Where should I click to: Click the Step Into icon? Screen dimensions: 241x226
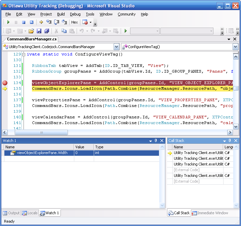[x=49, y=22]
